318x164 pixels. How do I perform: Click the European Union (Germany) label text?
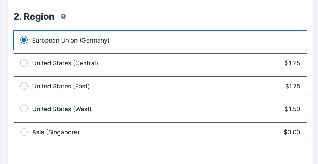[71, 40]
